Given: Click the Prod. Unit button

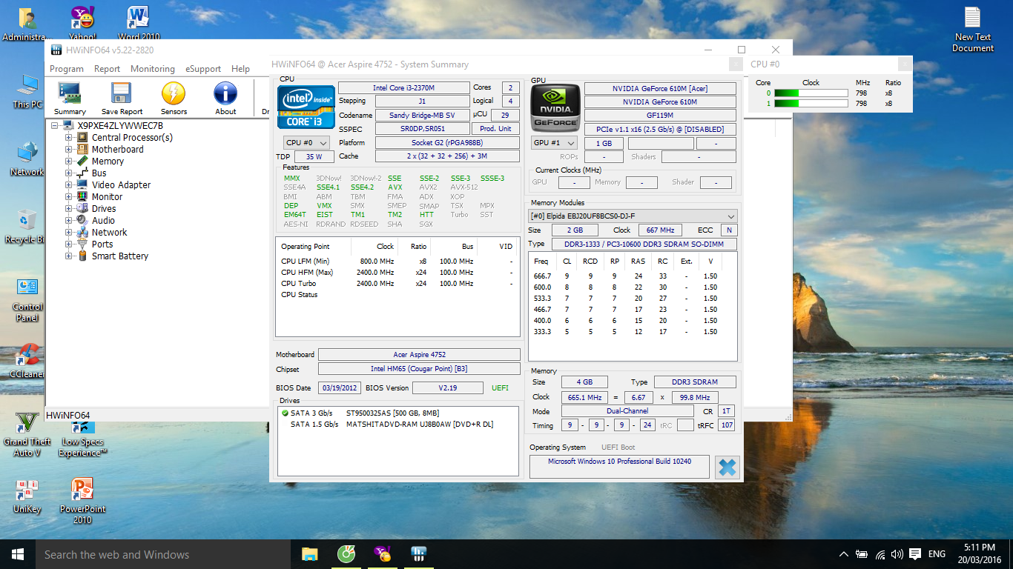Looking at the screenshot, I should (x=496, y=129).
